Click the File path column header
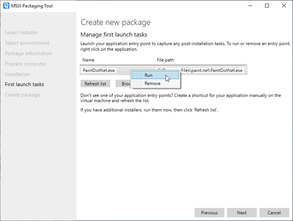 165,60
